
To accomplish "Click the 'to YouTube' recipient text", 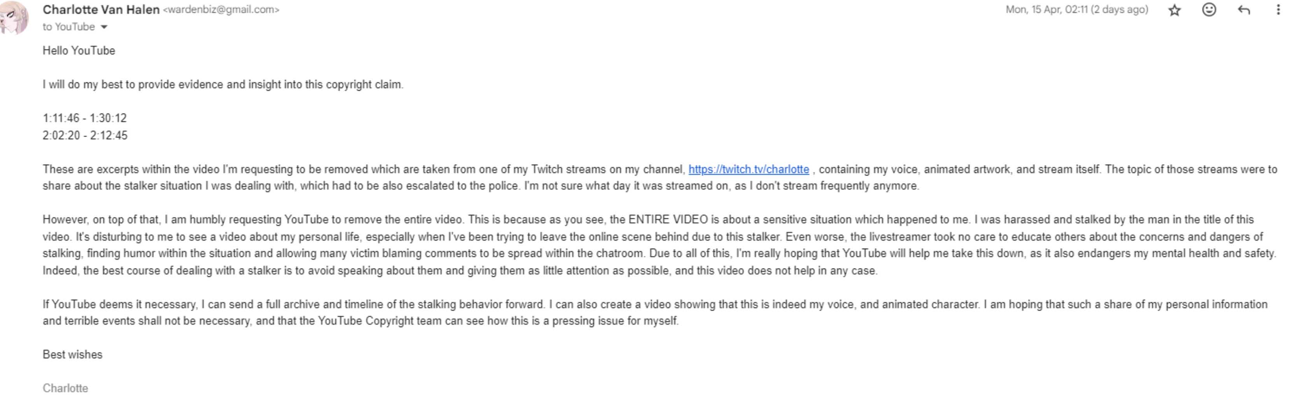I will (69, 27).
